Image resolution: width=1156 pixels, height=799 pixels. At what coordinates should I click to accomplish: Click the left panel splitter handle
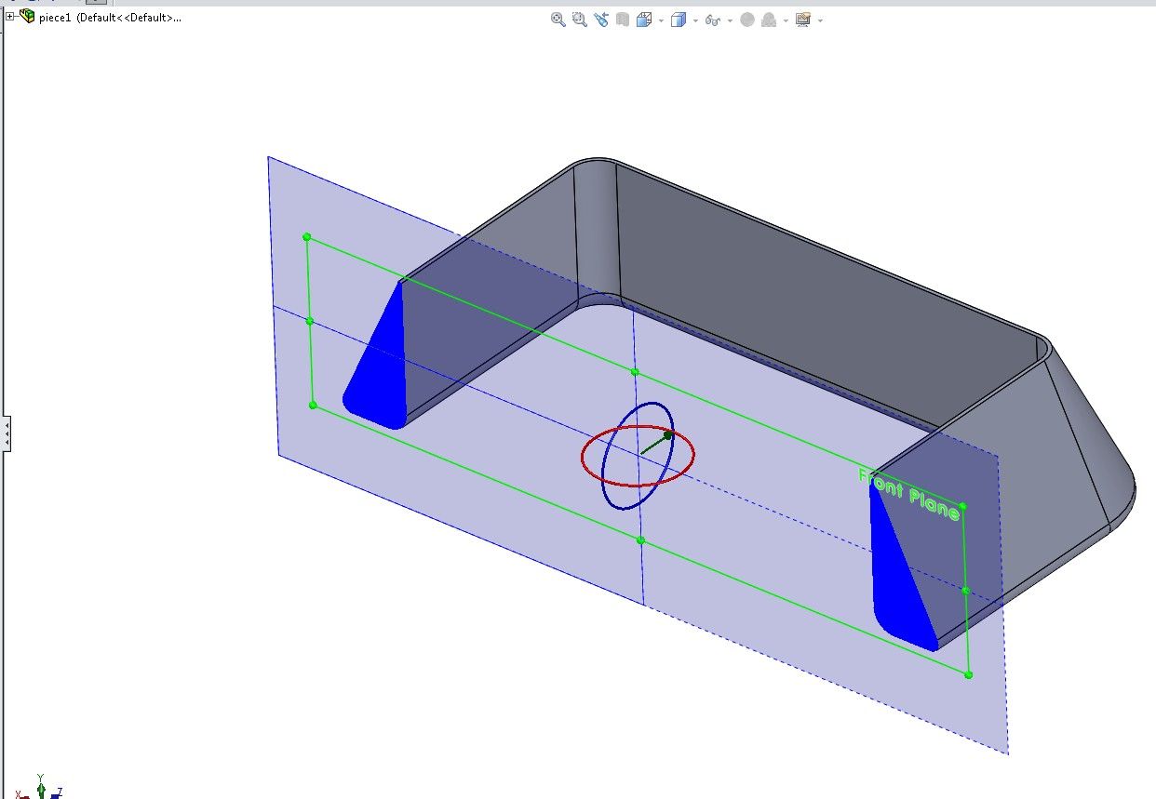[5, 433]
